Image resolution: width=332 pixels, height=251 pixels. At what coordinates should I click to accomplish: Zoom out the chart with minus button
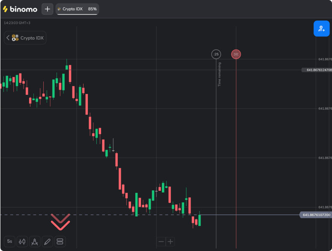tap(161, 242)
